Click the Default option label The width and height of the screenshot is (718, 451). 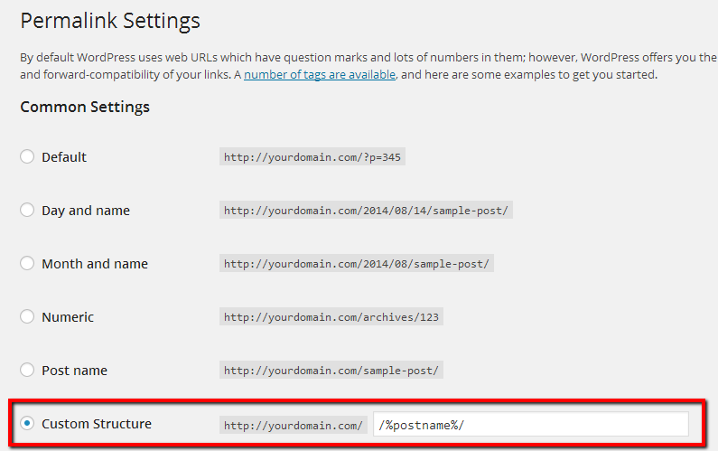tap(64, 157)
